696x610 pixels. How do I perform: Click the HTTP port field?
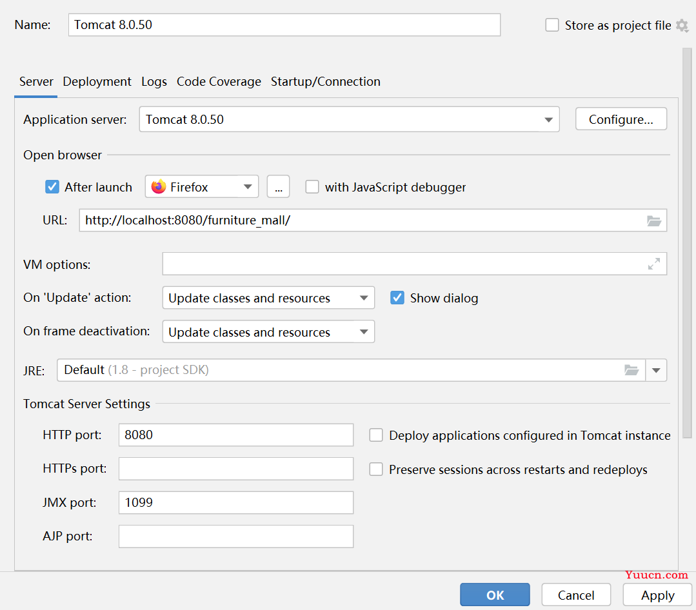coord(236,435)
